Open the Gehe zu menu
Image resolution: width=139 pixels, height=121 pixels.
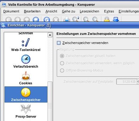(x=69, y=11)
